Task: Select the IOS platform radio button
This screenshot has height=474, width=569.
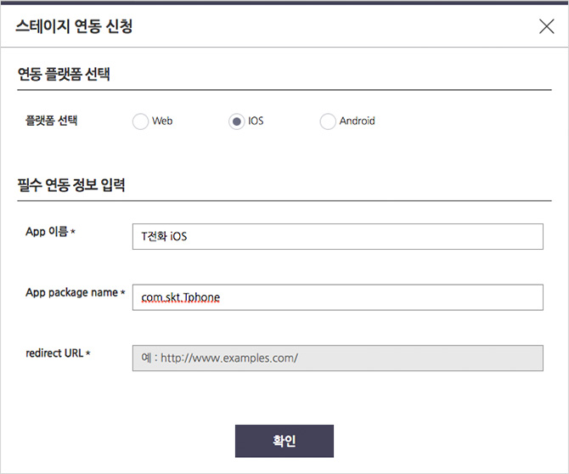Action: [236, 121]
